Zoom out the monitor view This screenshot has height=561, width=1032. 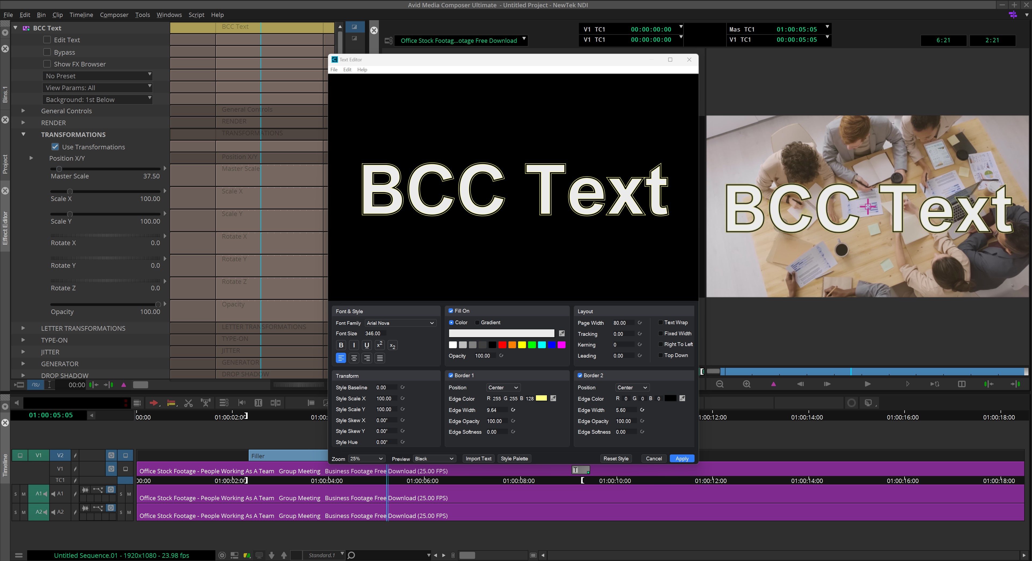pos(720,384)
